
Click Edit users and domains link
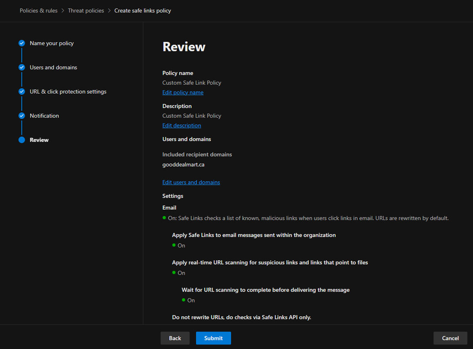191,182
